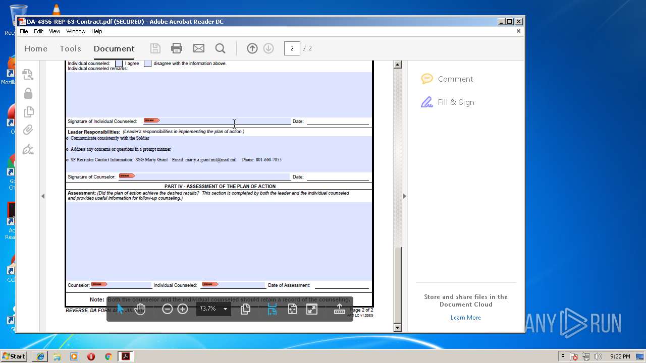
Task: Switch to the Home tab
Action: point(36,48)
